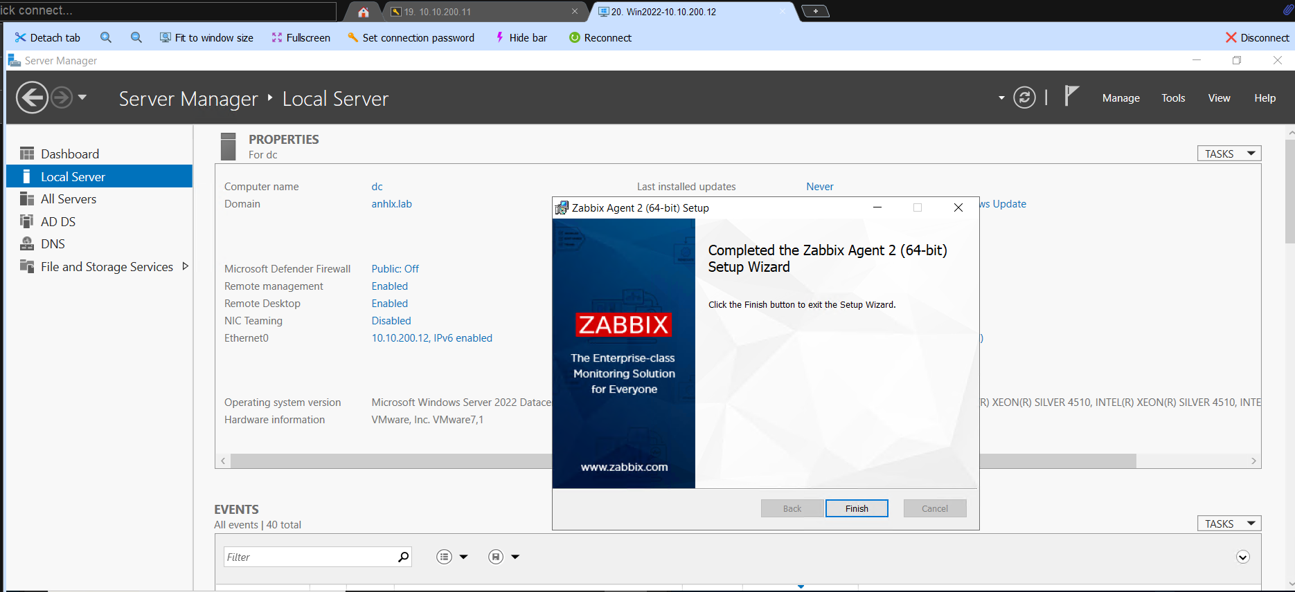Click into the events Filter field

pos(308,557)
